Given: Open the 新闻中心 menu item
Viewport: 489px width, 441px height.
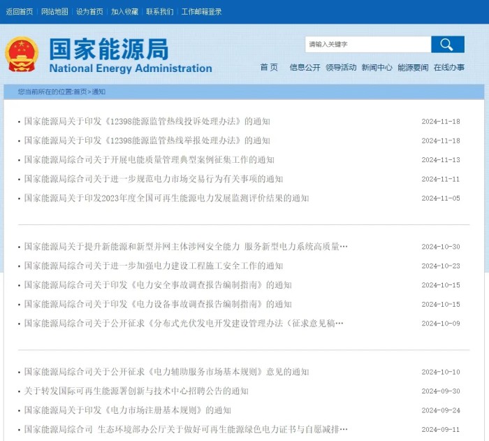Looking at the screenshot, I should [377, 68].
